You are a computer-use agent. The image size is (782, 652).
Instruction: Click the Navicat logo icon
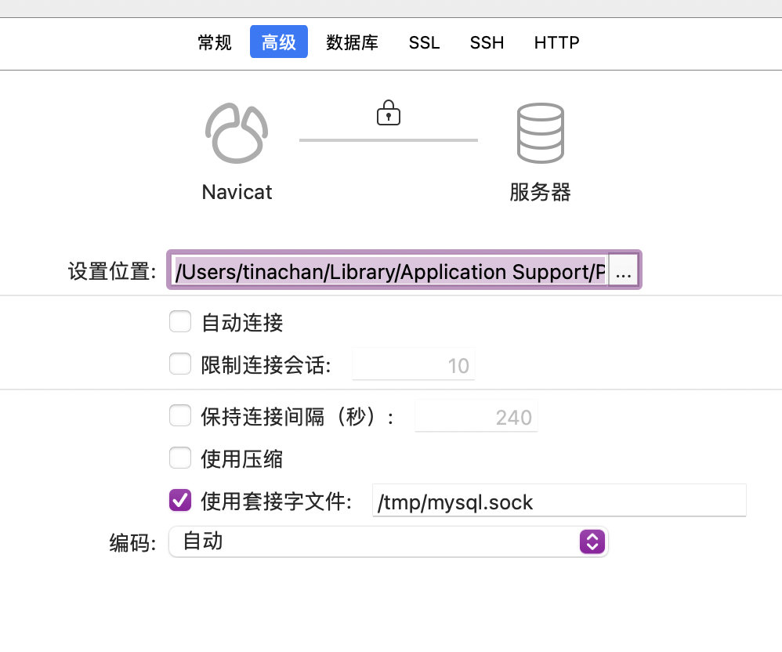(x=237, y=133)
